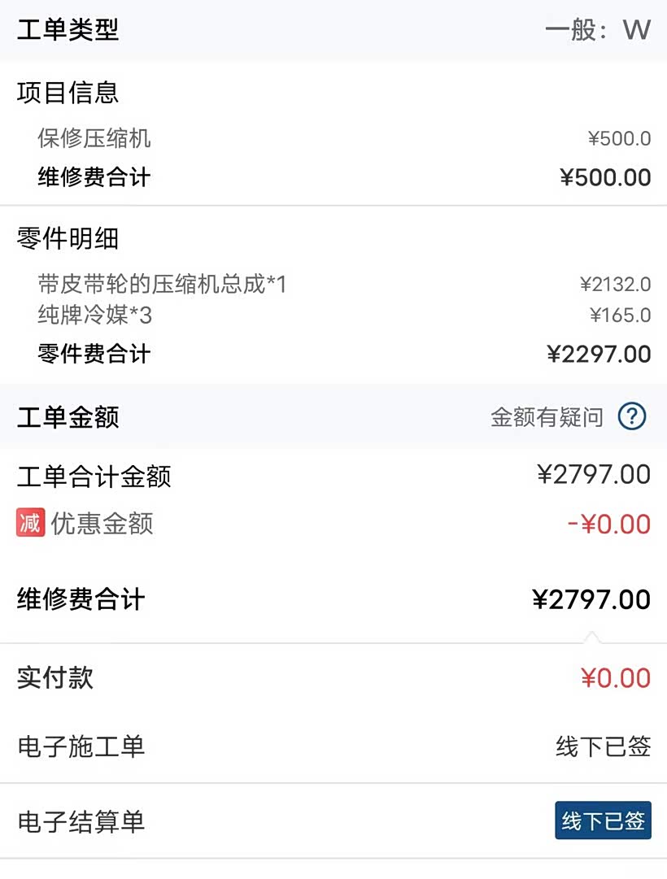Tap the 零件明细 section heading
The height and width of the screenshot is (879, 667).
[68, 238]
